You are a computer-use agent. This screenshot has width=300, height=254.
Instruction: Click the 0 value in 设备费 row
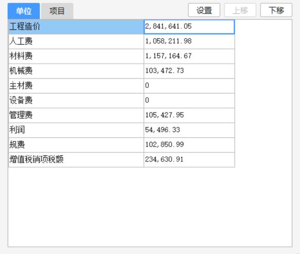click(x=189, y=101)
